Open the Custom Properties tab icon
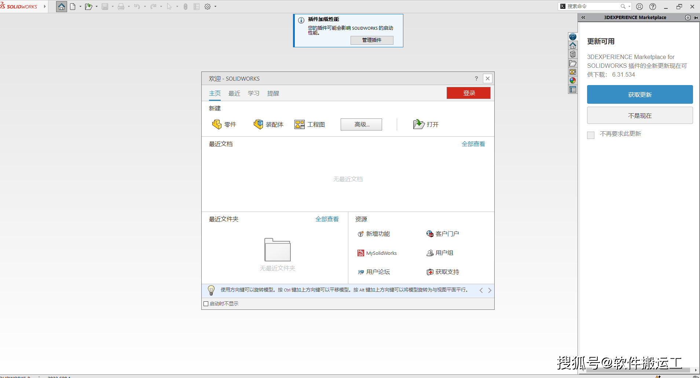Image resolution: width=700 pixels, height=378 pixels. pos(573,89)
